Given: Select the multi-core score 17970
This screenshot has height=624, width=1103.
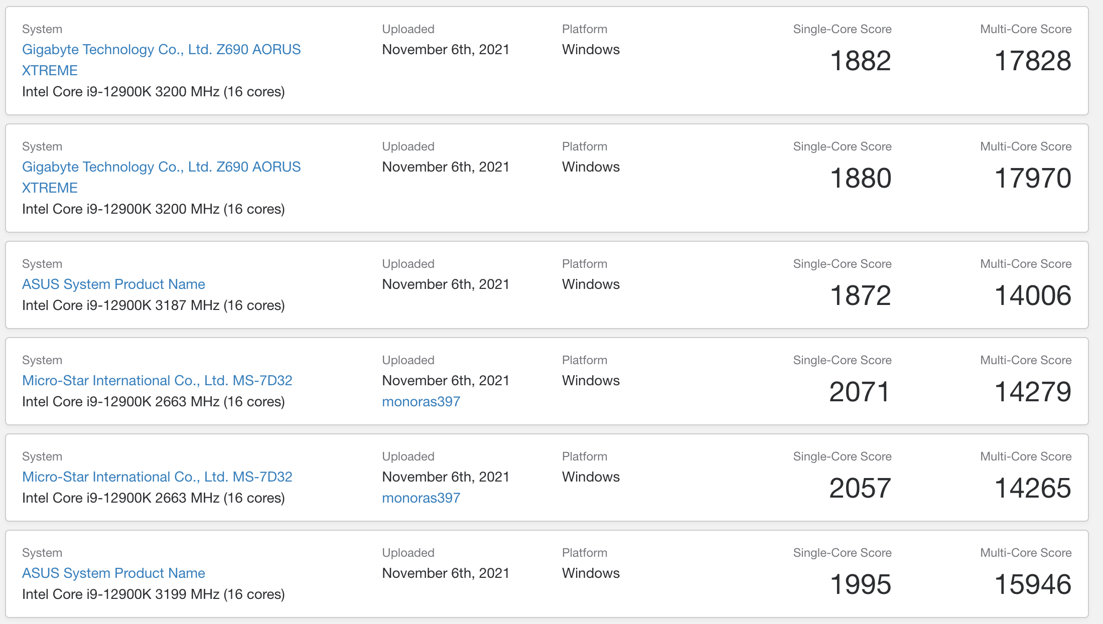Looking at the screenshot, I should (1033, 179).
